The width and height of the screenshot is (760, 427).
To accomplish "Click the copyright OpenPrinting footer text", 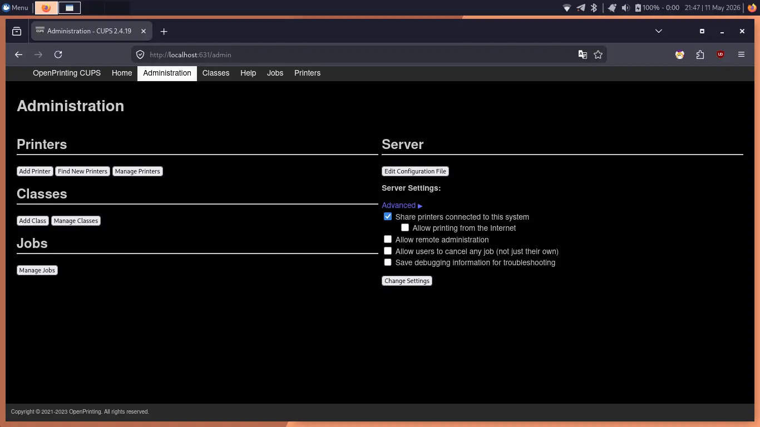I will pos(80,412).
